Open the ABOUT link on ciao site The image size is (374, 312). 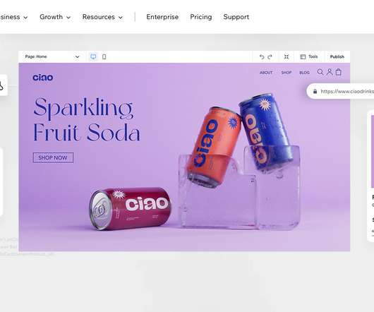(x=266, y=73)
